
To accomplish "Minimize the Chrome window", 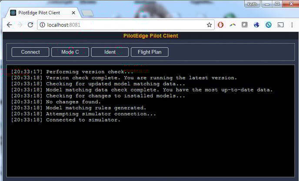I will (267, 4).
